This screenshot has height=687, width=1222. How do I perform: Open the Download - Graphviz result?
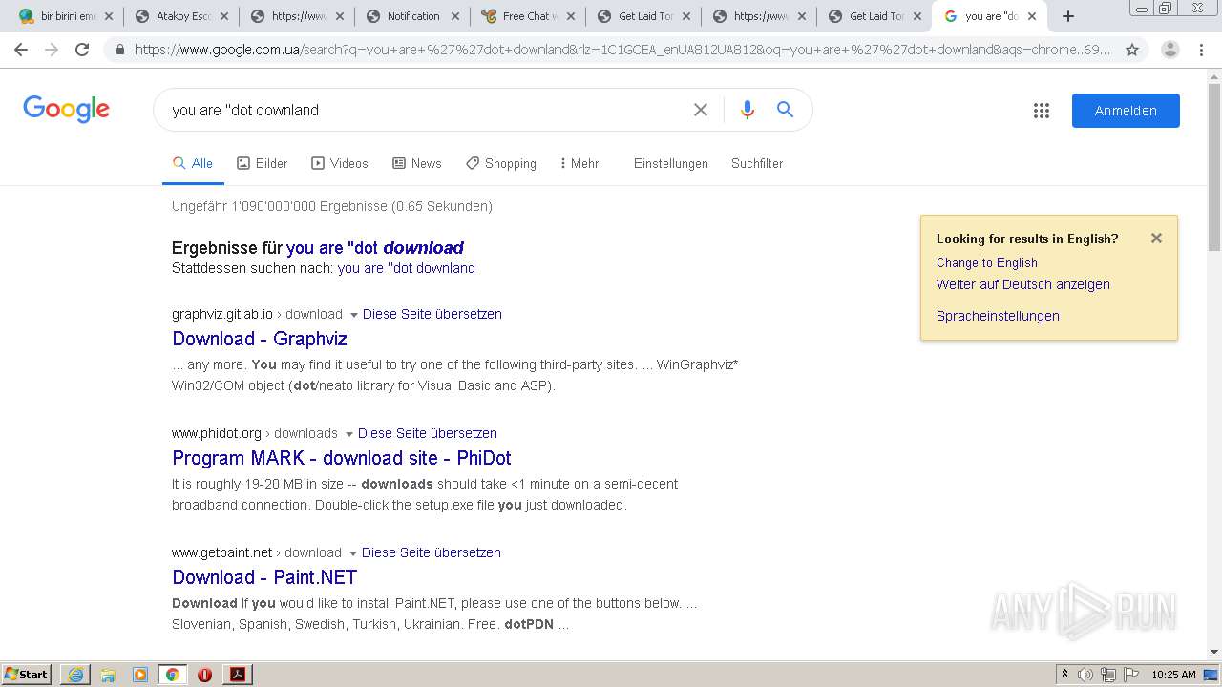[x=260, y=339]
